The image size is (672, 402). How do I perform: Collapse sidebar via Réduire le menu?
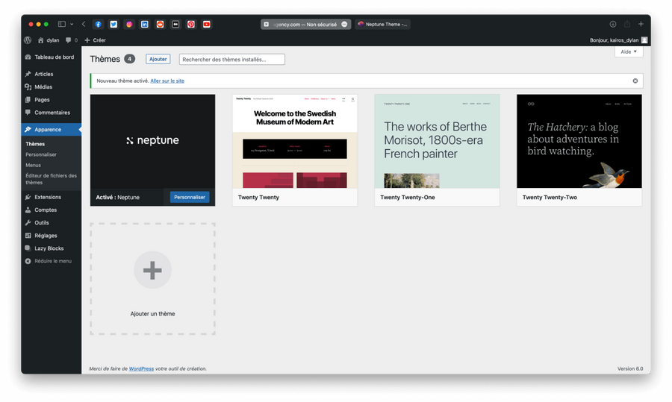pyautogui.click(x=51, y=261)
